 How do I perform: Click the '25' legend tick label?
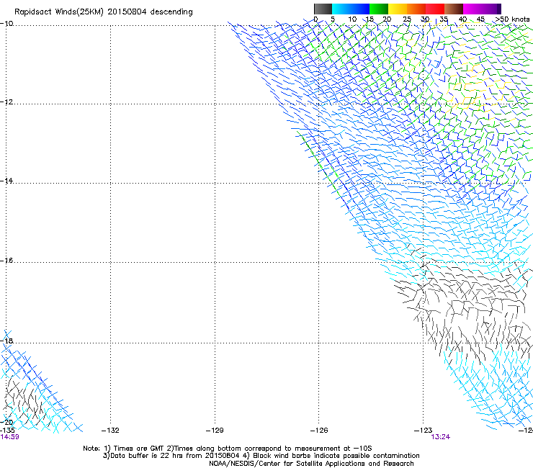[407, 19]
